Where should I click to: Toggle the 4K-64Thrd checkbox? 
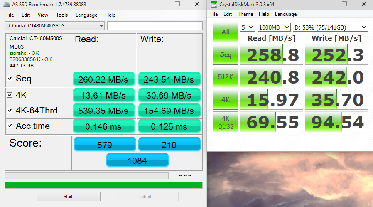(10, 111)
